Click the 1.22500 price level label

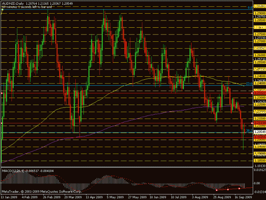(260, 104)
